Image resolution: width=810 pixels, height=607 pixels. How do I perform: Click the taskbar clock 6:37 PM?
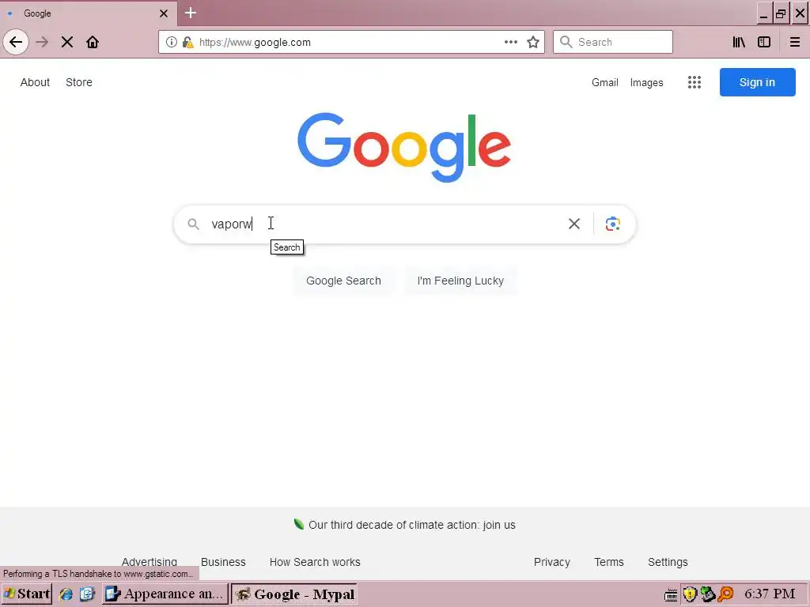[770, 594]
